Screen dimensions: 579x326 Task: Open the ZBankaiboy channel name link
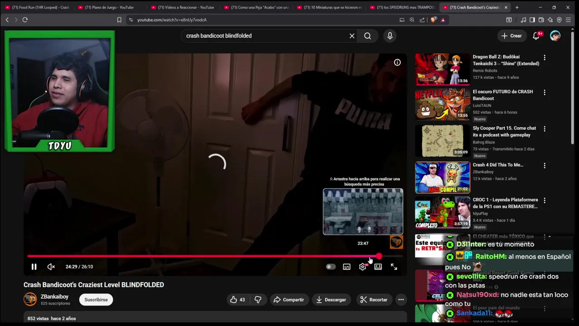tap(54, 297)
